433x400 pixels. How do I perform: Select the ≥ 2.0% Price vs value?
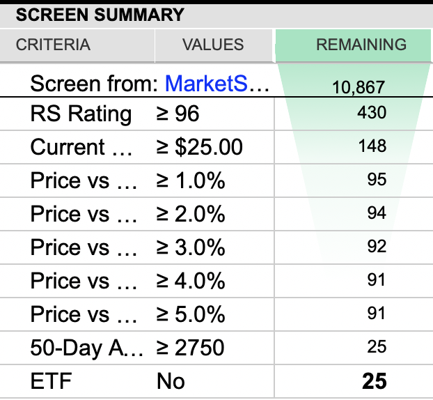[191, 214]
